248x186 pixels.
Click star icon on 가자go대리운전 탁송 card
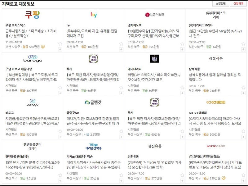[121, 175]
